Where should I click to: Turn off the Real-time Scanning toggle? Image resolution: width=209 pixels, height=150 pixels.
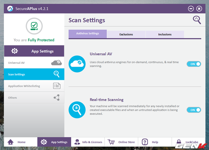(194, 110)
